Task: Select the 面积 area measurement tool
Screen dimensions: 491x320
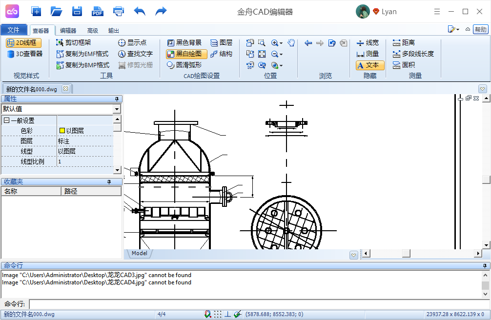Action: (406, 64)
